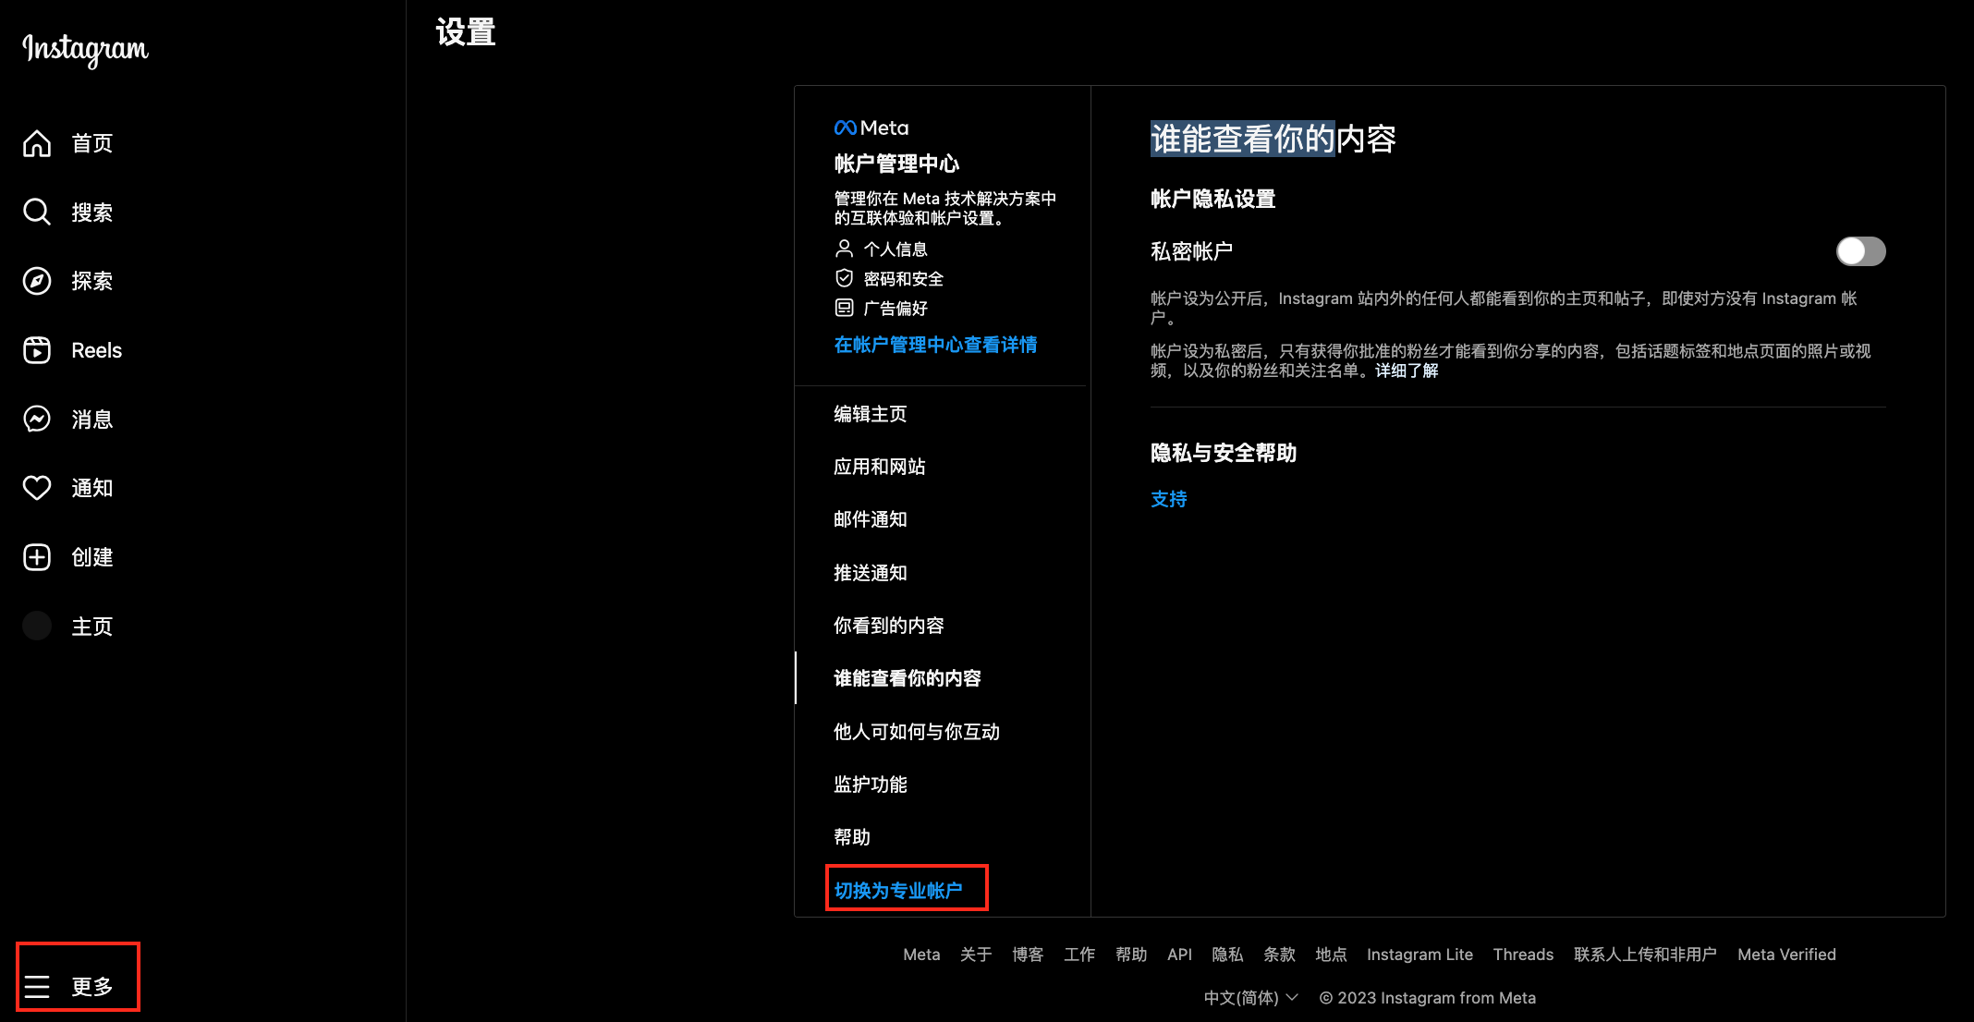Click the 通知 heart icon
Screen dimensions: 1974x1022
[37, 488]
